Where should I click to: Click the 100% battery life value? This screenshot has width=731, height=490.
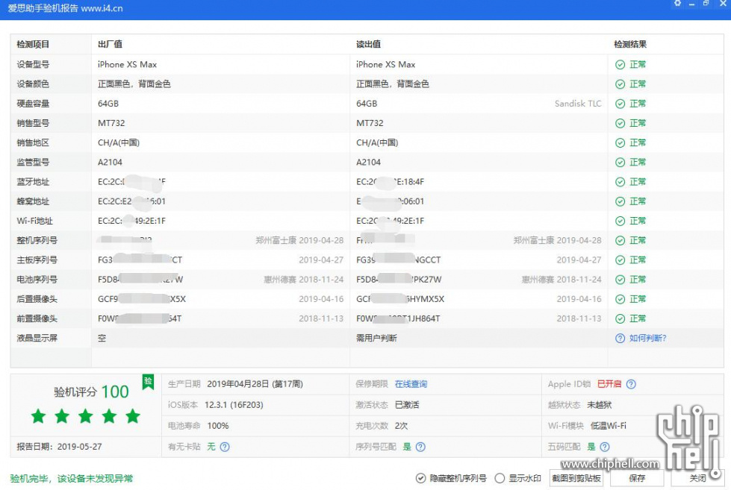pos(218,426)
